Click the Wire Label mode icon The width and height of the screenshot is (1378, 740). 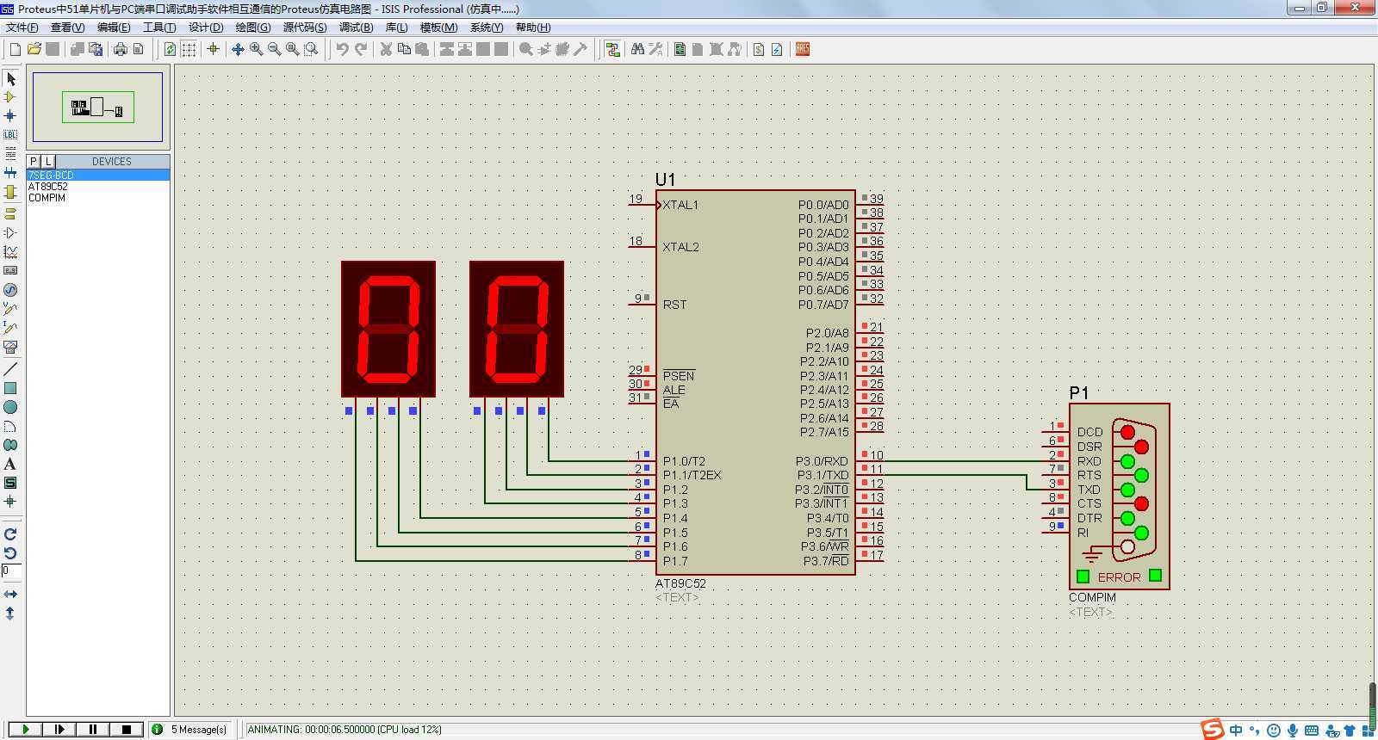coord(10,134)
